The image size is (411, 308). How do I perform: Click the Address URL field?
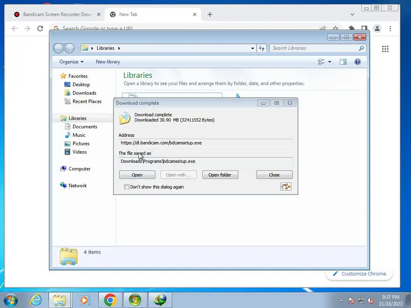pyautogui.click(x=206, y=143)
